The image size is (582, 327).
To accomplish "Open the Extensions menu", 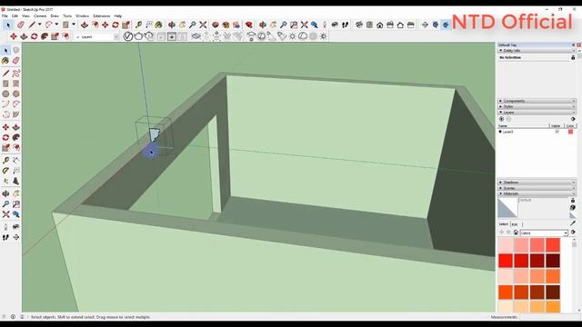I will coord(101,16).
